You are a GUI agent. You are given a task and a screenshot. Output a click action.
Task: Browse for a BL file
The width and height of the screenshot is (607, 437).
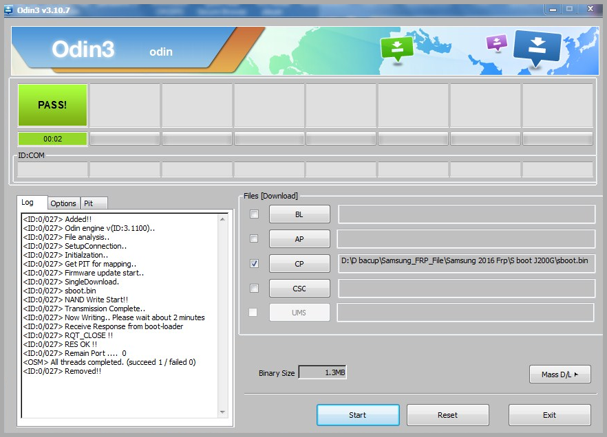299,214
